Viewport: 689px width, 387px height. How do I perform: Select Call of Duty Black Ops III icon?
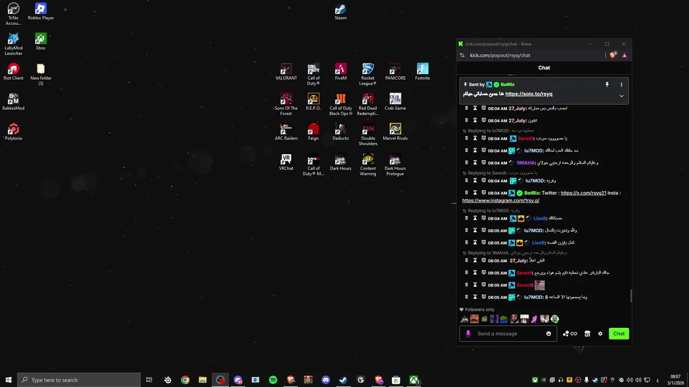341,105
